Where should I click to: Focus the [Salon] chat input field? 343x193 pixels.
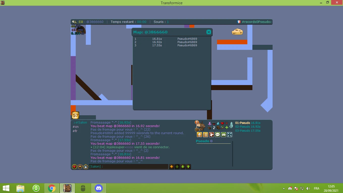(128, 167)
